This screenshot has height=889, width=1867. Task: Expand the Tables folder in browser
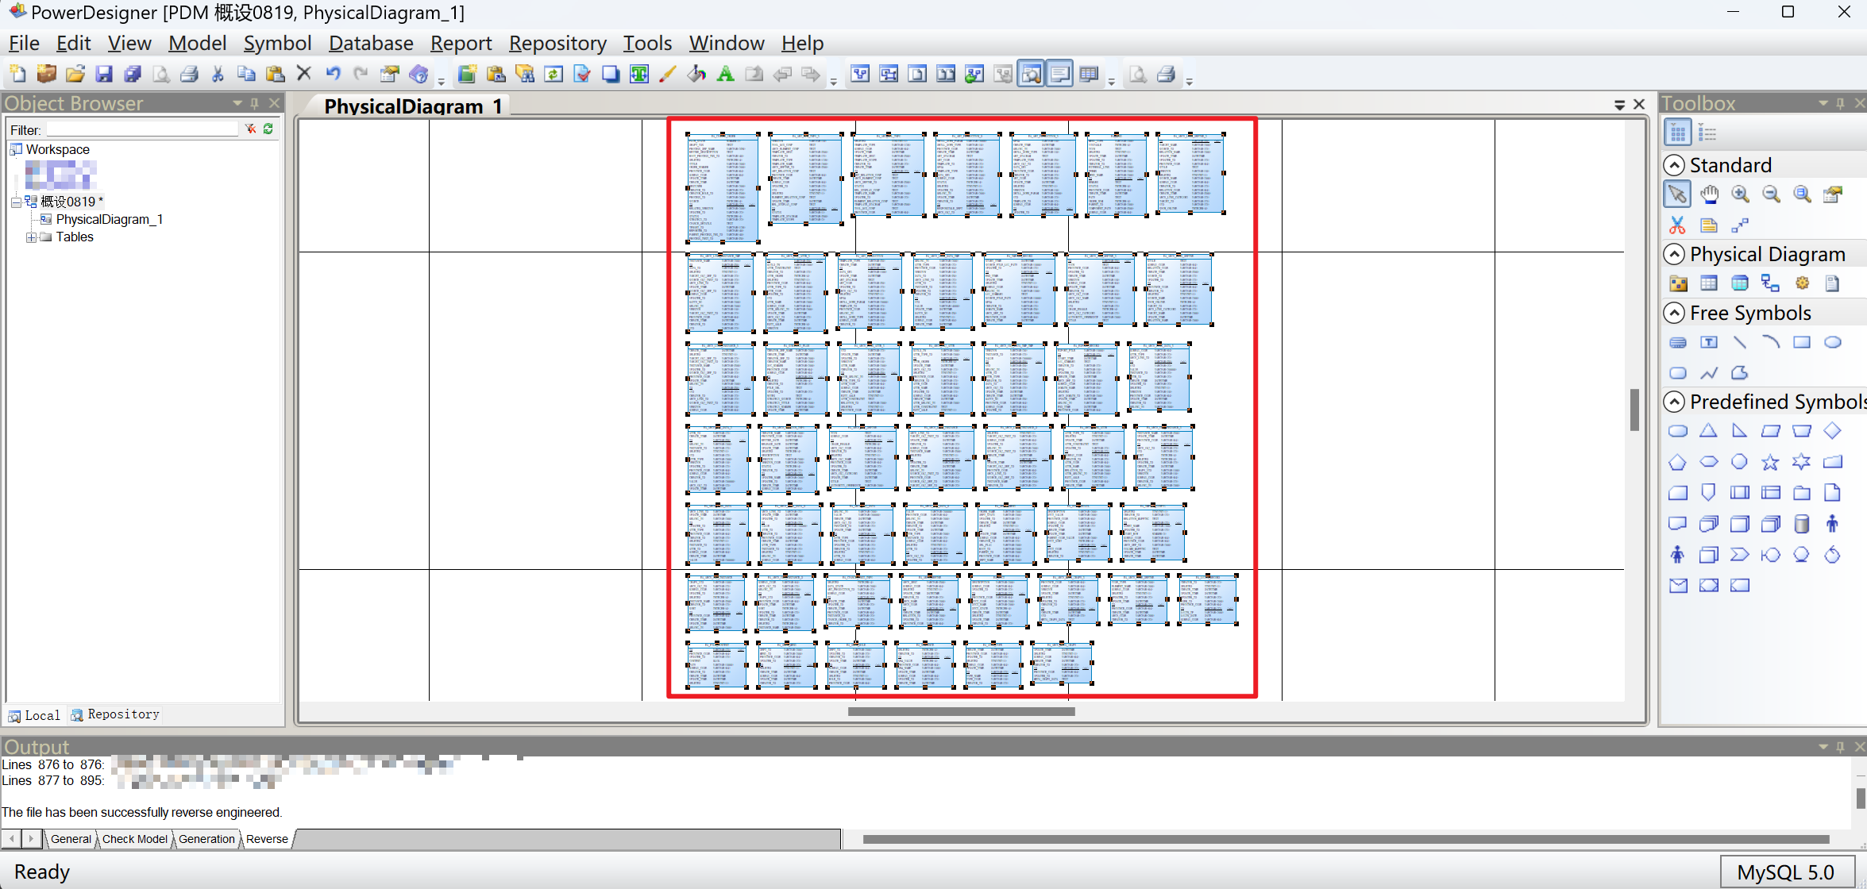31,237
